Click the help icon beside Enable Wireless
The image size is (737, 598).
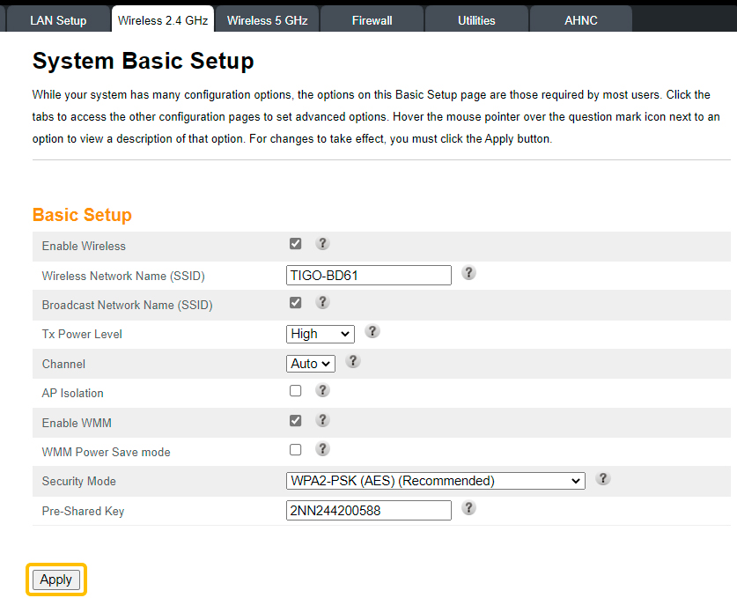coord(322,244)
